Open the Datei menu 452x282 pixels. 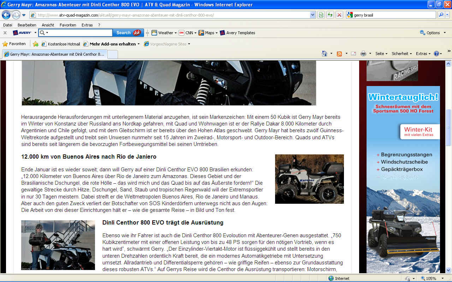coord(8,25)
